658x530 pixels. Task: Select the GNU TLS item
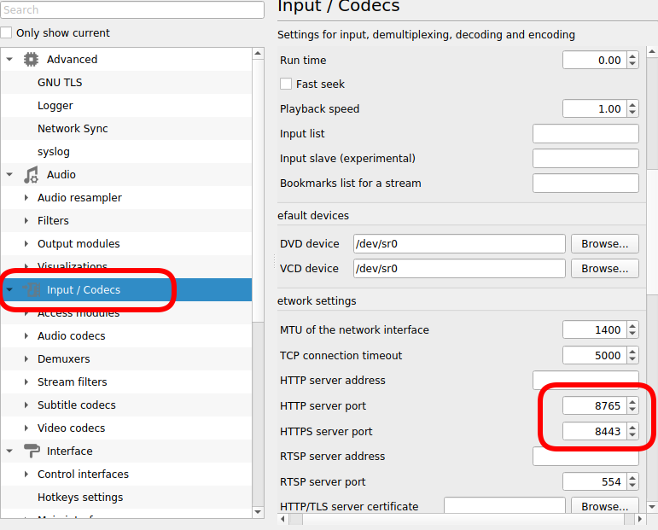[60, 83]
